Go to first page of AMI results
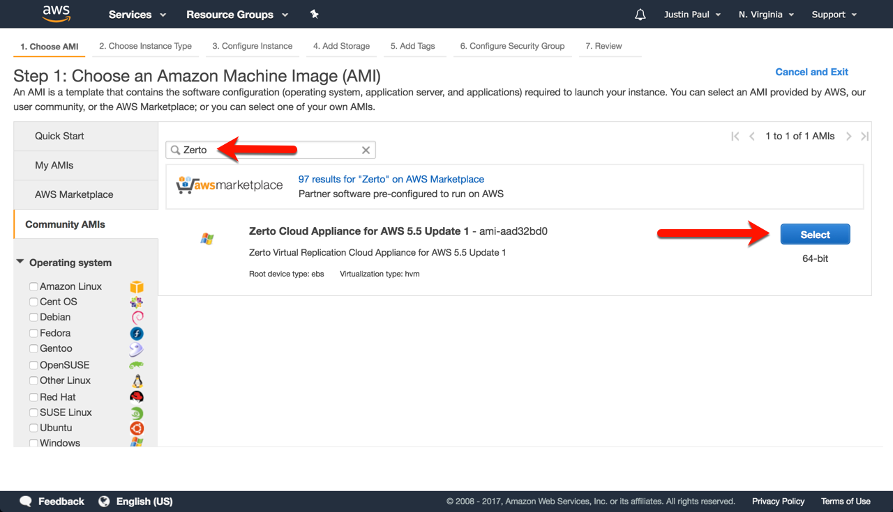 pyautogui.click(x=735, y=137)
